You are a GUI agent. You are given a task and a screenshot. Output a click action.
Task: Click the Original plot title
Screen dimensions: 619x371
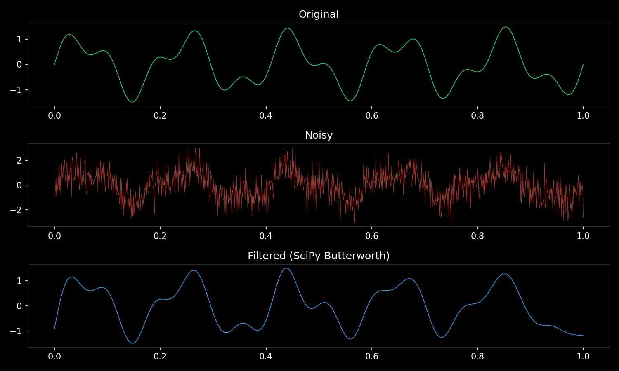pos(319,14)
